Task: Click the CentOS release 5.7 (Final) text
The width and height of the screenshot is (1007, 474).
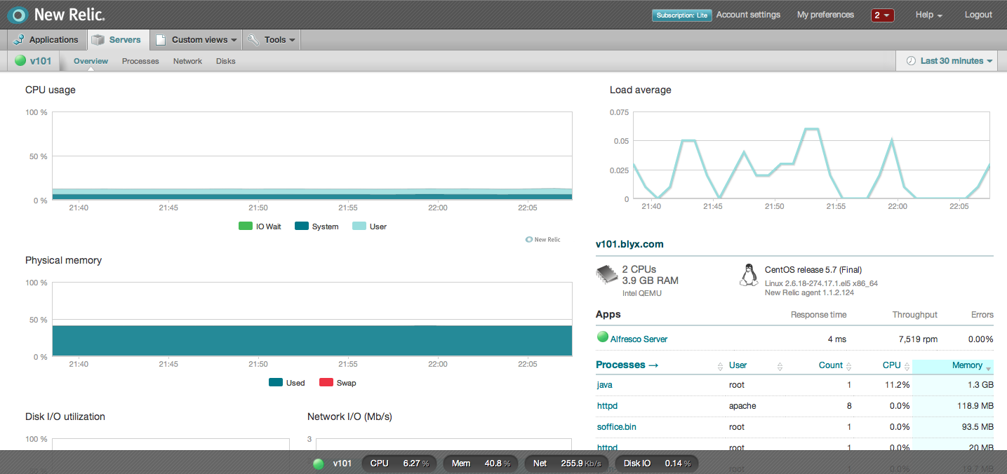Action: [813, 269]
